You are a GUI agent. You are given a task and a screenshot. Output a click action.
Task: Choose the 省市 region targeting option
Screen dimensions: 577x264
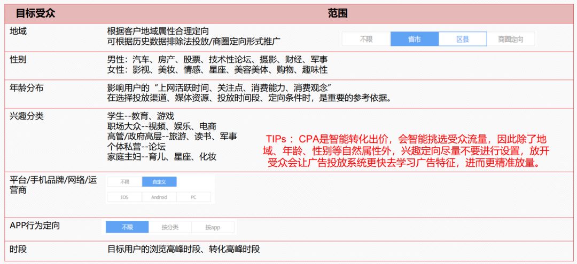coord(415,39)
